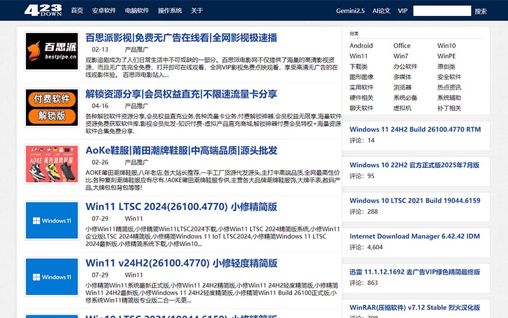Open the 电脑软件 nav menu
Screen dimensions: 508x318
coord(137,11)
